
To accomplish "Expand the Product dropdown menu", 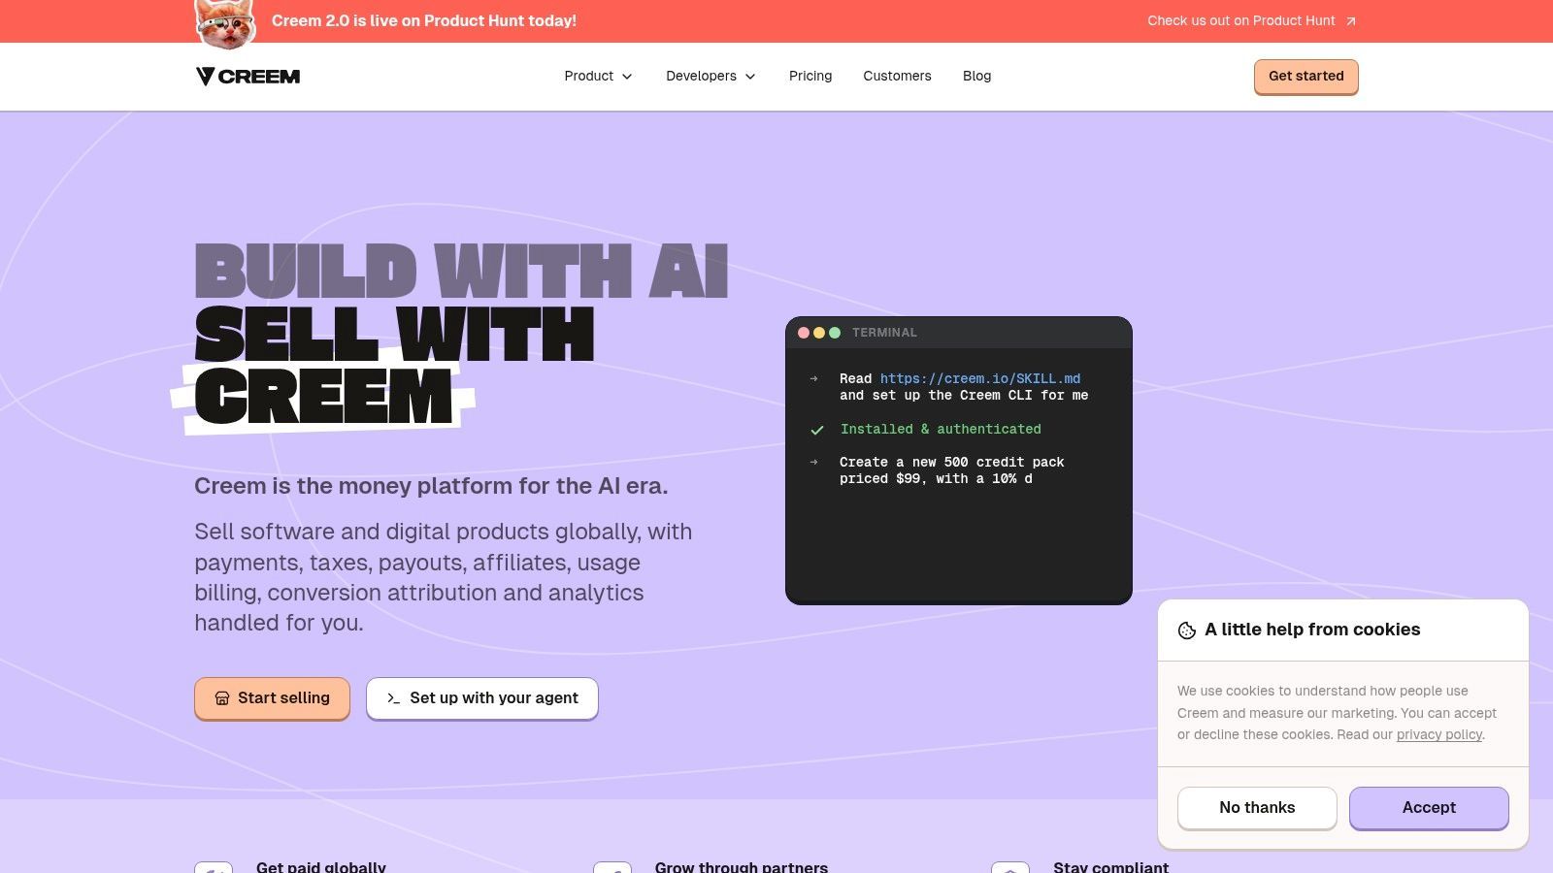I will (x=598, y=76).
